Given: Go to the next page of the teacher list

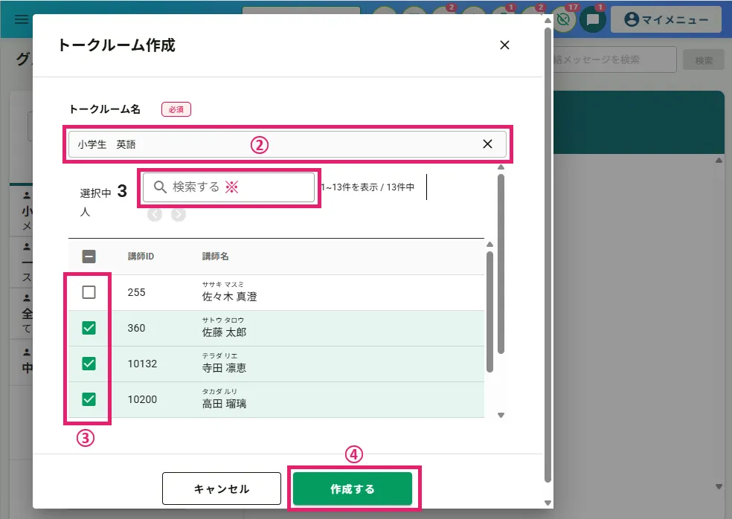Looking at the screenshot, I should coord(179,215).
